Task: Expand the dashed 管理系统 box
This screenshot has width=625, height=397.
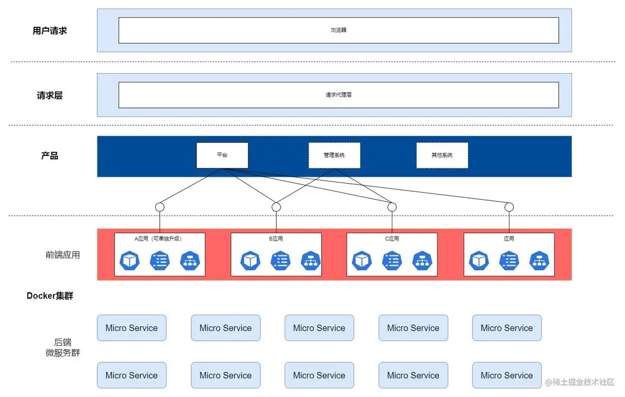Action: [x=334, y=155]
